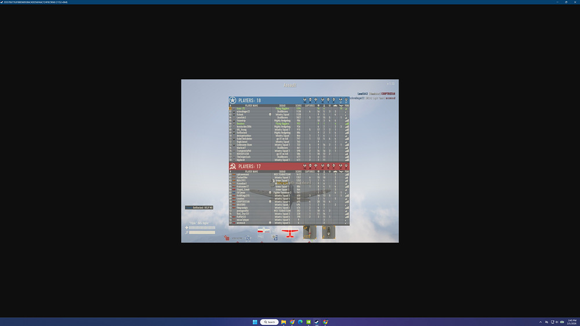This screenshot has height=326, width=580.
Task: Click the aircraft health bar in the HUD
Action: click(x=201, y=228)
